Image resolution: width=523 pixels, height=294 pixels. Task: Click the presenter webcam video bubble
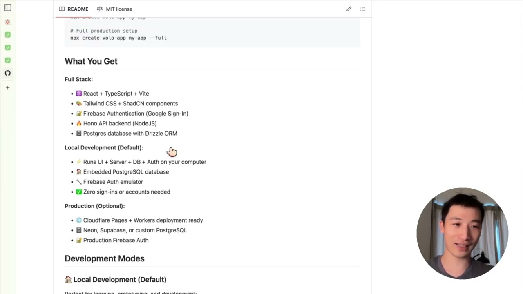pos(462,234)
